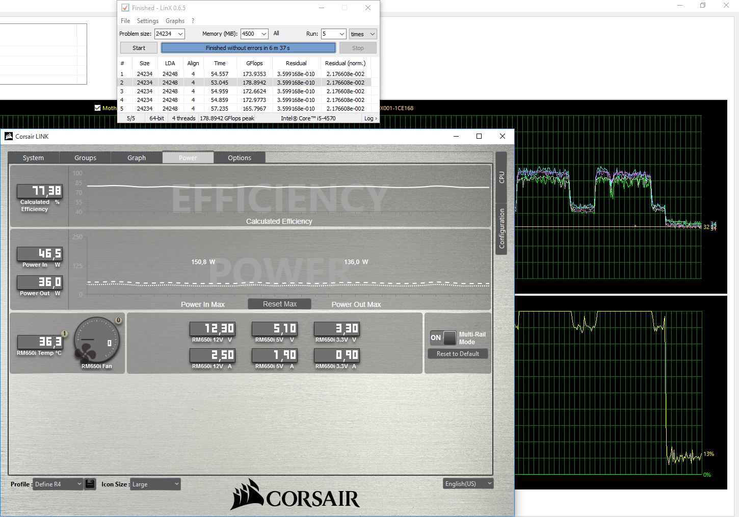Minimize the Corsair LINK window

point(456,136)
